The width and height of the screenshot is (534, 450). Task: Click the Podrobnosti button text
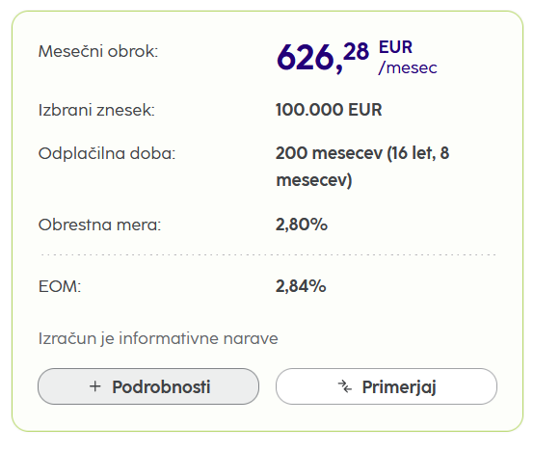[x=161, y=386]
